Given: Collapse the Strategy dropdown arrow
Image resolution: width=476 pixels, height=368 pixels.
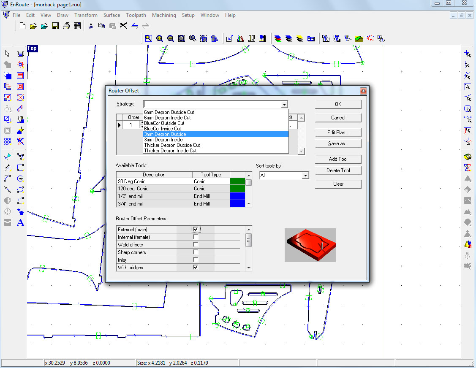Looking at the screenshot, I should pyautogui.click(x=284, y=104).
